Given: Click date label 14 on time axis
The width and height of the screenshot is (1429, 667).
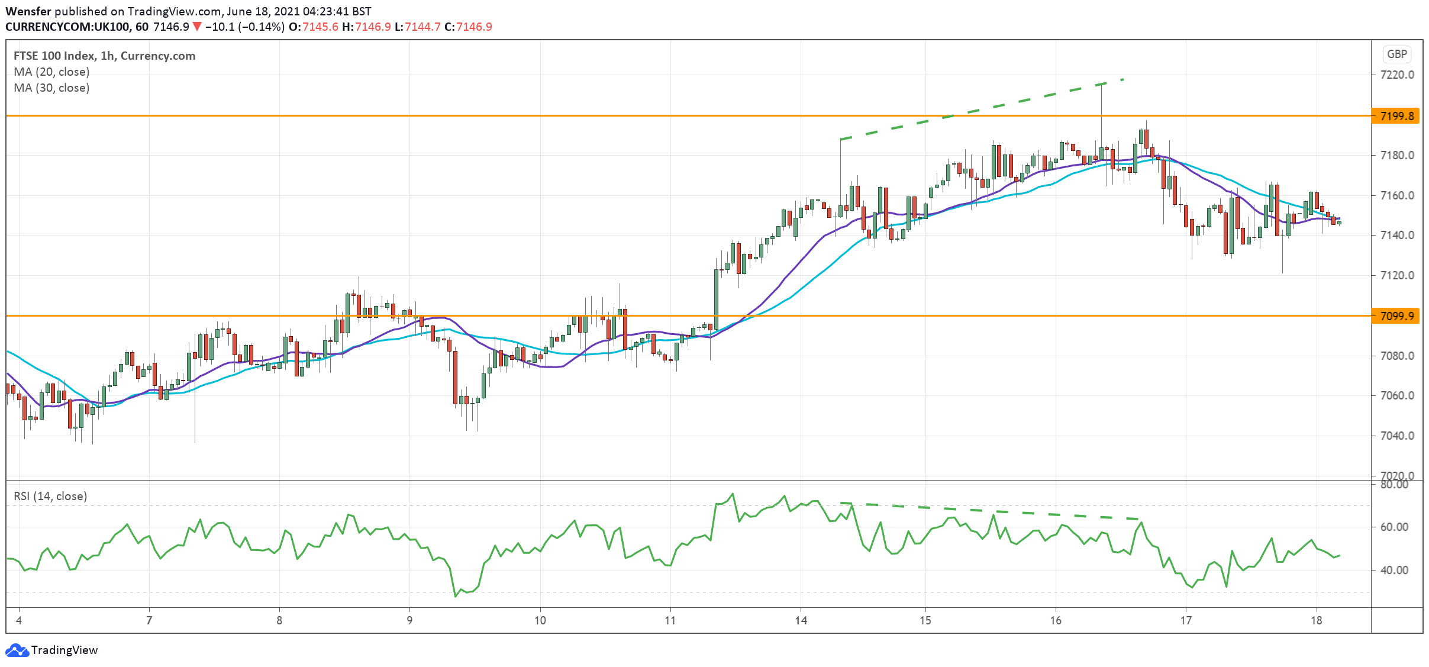Looking at the screenshot, I should [x=800, y=620].
